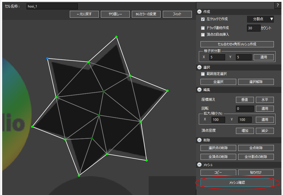Collapse the 削除 section
The width and height of the screenshot is (283, 195).
[x=199, y=140]
